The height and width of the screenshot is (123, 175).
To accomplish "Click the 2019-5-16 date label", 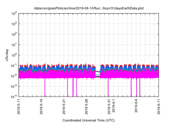I will click(x=41, y=107).
